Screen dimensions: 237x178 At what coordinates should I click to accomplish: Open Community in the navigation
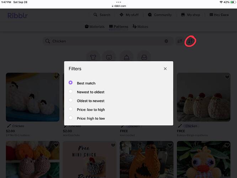[160, 15]
